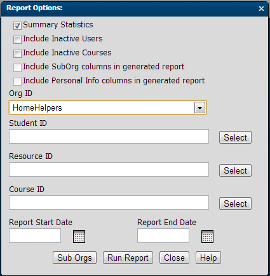The image size is (270, 276).
Task: Expand the Org ID dropdown arrow
Action: point(199,107)
